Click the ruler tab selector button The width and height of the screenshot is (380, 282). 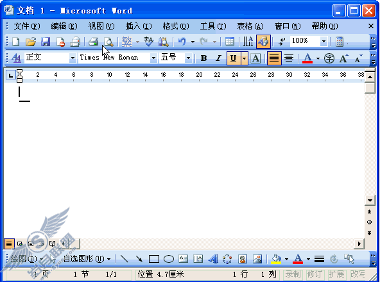[10, 76]
